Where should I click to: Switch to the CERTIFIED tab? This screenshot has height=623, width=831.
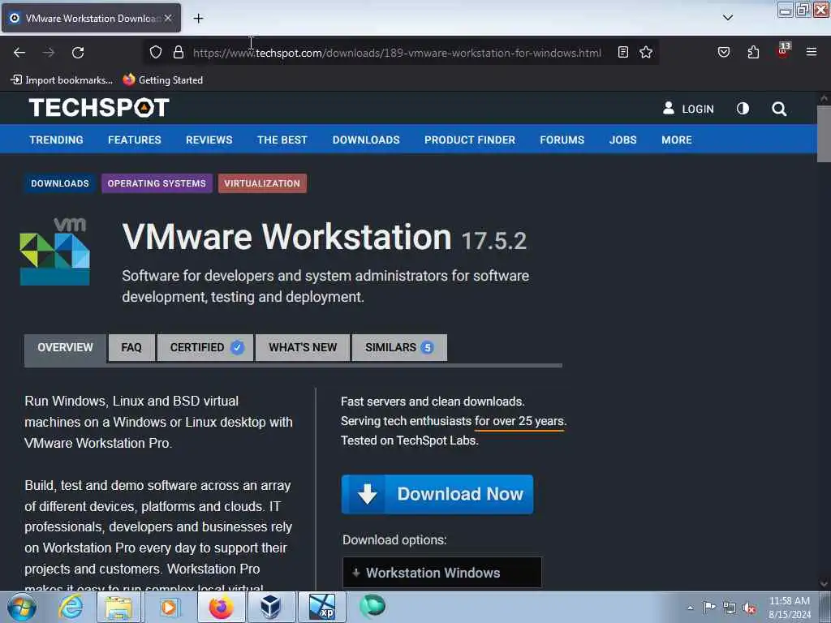tap(205, 347)
